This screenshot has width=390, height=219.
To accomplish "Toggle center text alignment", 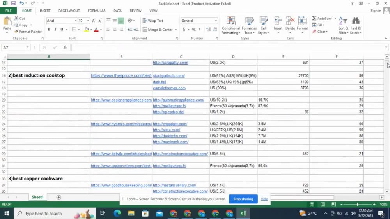I will (x=115, y=30).
